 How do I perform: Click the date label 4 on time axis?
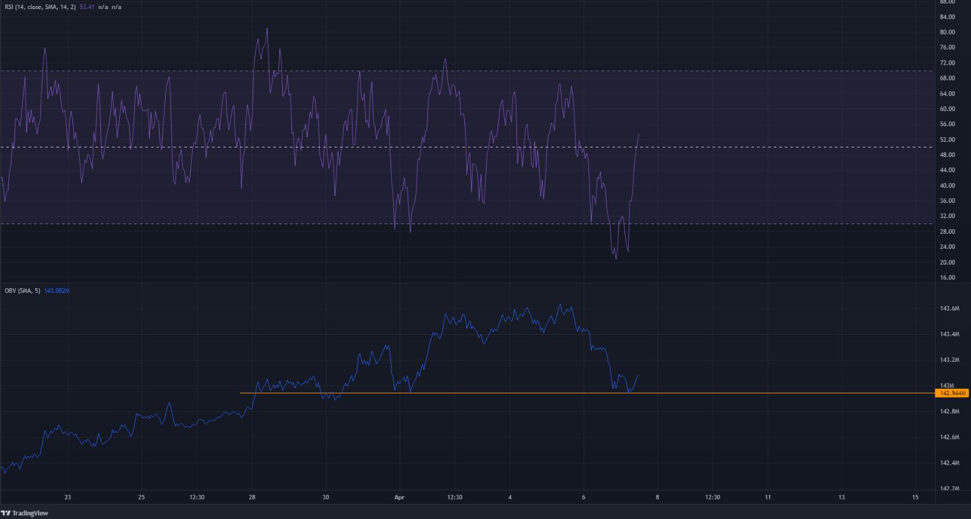(510, 497)
